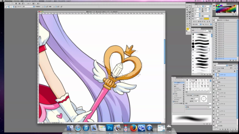This screenshot has width=239, height=134.
Task: Open Photoshop from the Dock
Action: coord(110,128)
